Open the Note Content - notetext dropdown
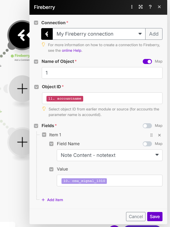The height and width of the screenshot is (227, 170). 109,155
